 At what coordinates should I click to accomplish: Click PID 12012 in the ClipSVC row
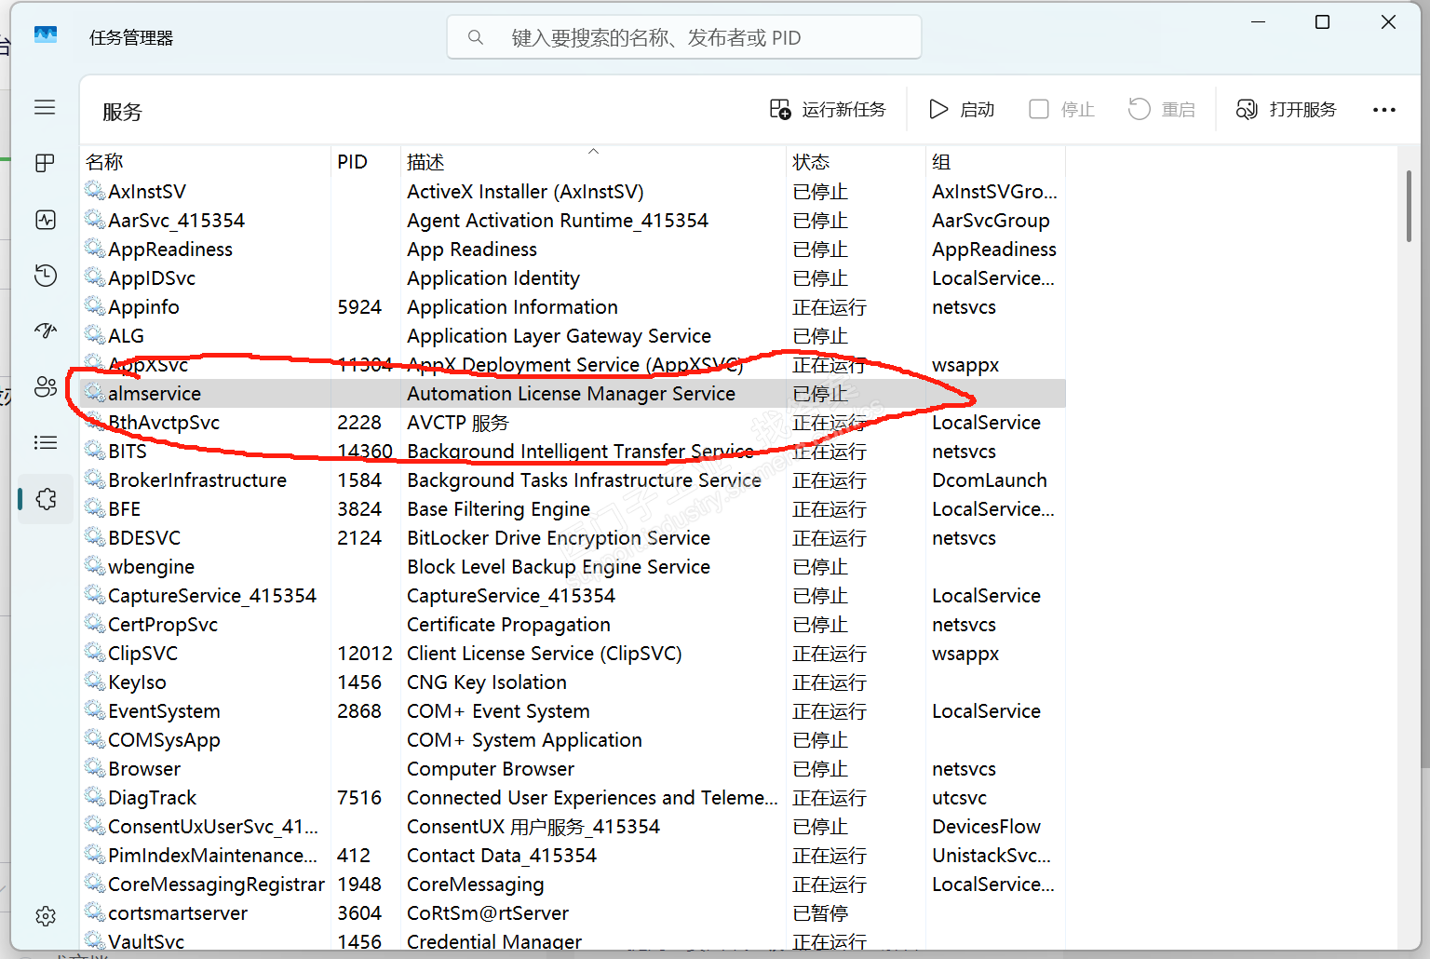point(365,654)
